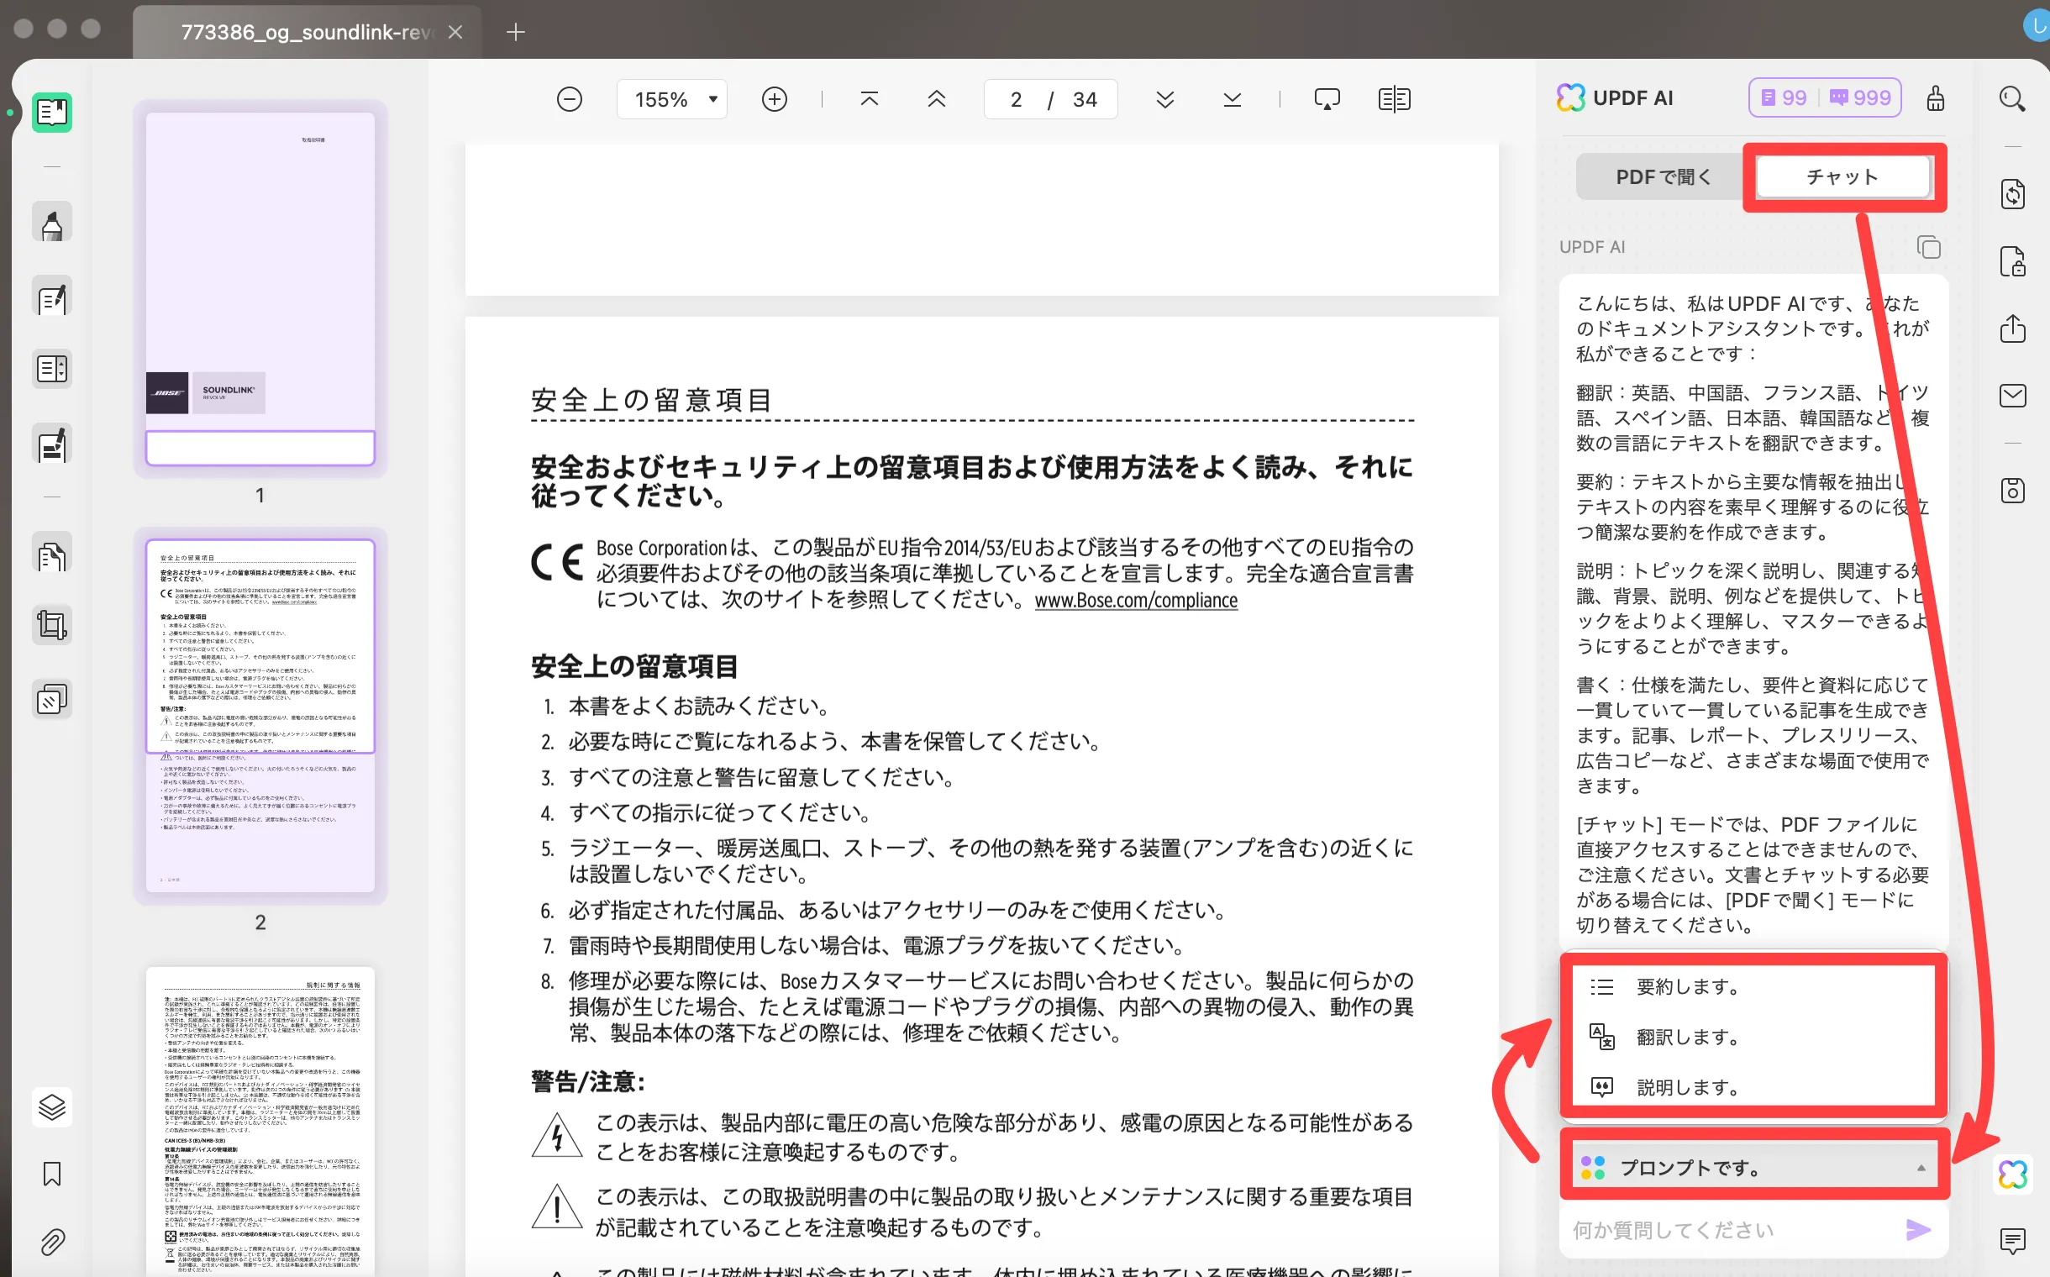This screenshot has width=2050, height=1277.
Task: Open the user account avatar
Action: (2037, 25)
